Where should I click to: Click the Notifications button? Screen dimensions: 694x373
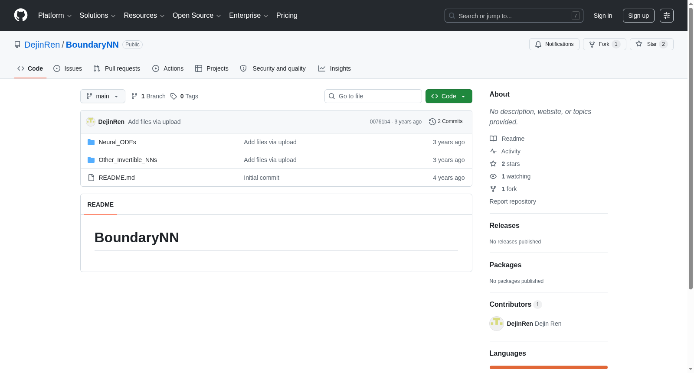pyautogui.click(x=554, y=44)
